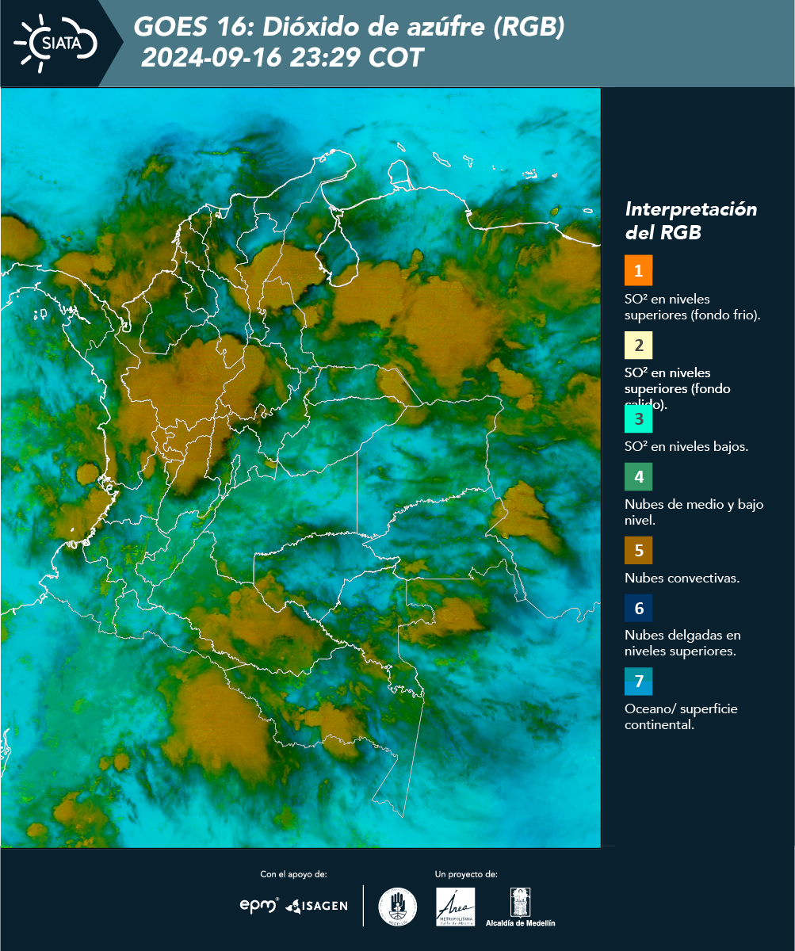Click the label 'Oceano/ superficie continental.'
Screen dimensions: 795x951
681,716
